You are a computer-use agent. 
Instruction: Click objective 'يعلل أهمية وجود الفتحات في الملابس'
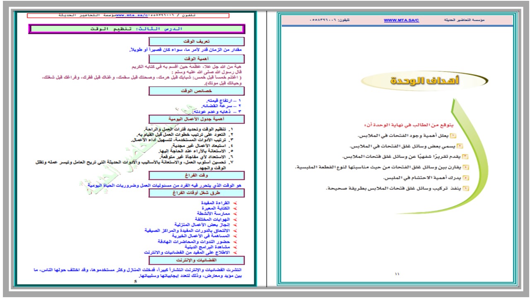(407, 136)
